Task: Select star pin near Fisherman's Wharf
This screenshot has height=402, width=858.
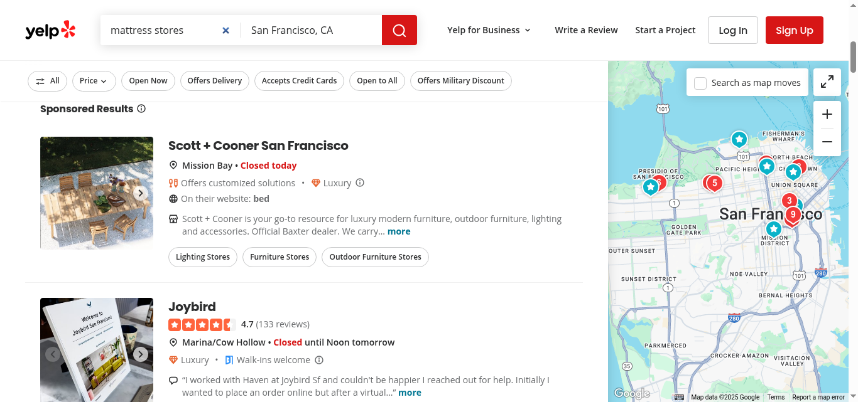Action: (739, 139)
